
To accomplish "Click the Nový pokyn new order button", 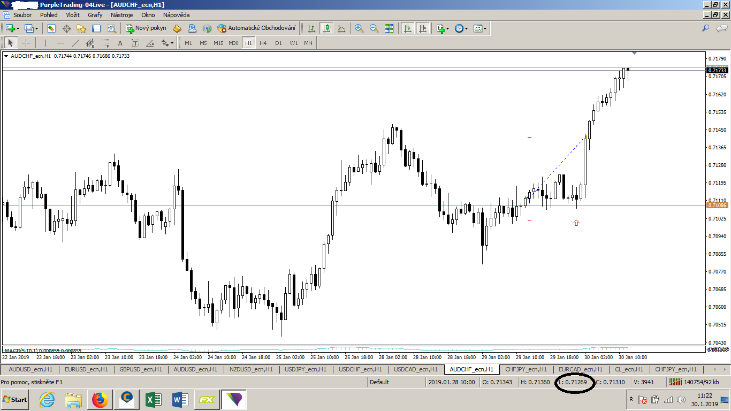I will point(146,28).
